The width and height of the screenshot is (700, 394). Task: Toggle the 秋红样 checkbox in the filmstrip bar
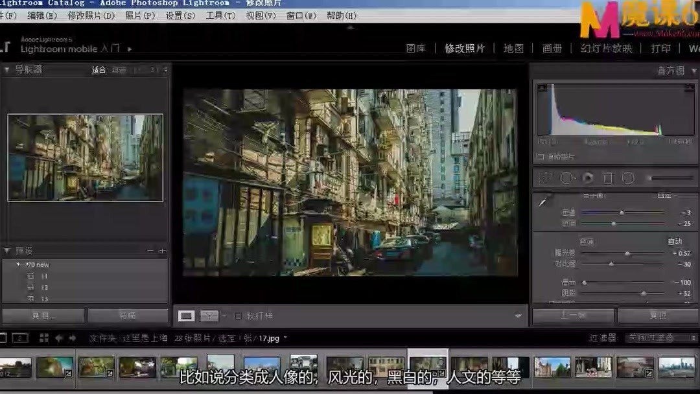coord(238,316)
